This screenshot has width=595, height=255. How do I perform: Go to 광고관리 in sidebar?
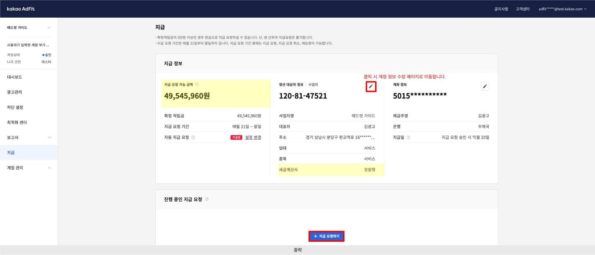(x=15, y=92)
